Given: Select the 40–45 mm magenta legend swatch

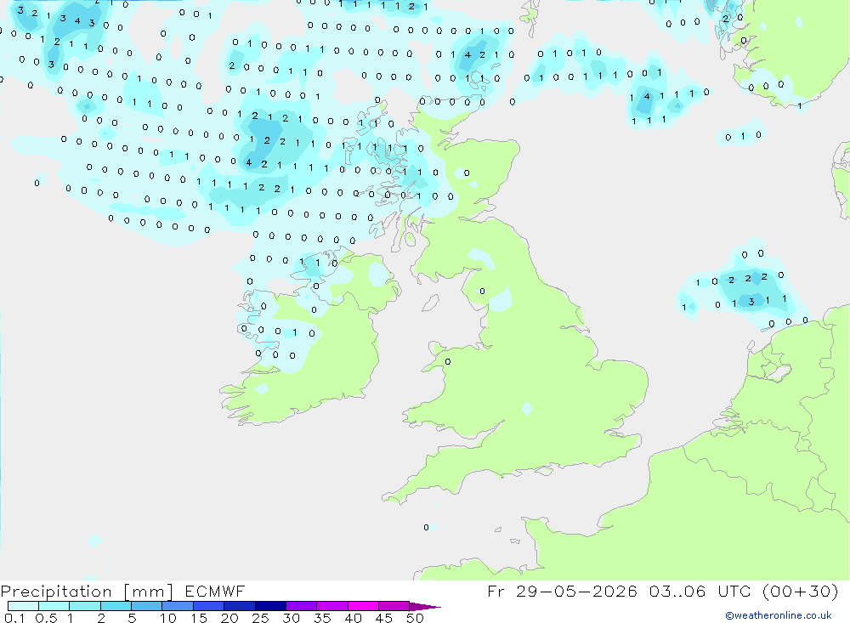Looking at the screenshot, I should [x=363, y=606].
